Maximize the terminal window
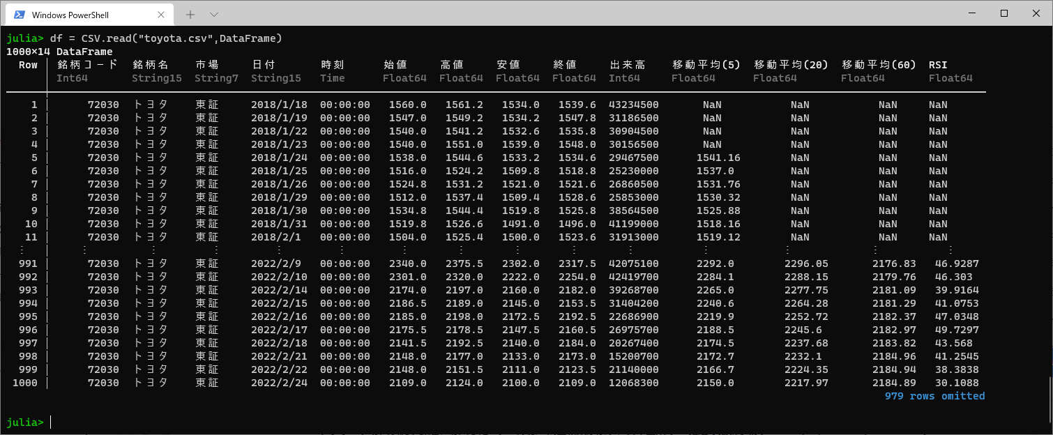The height and width of the screenshot is (435, 1053). click(1004, 13)
